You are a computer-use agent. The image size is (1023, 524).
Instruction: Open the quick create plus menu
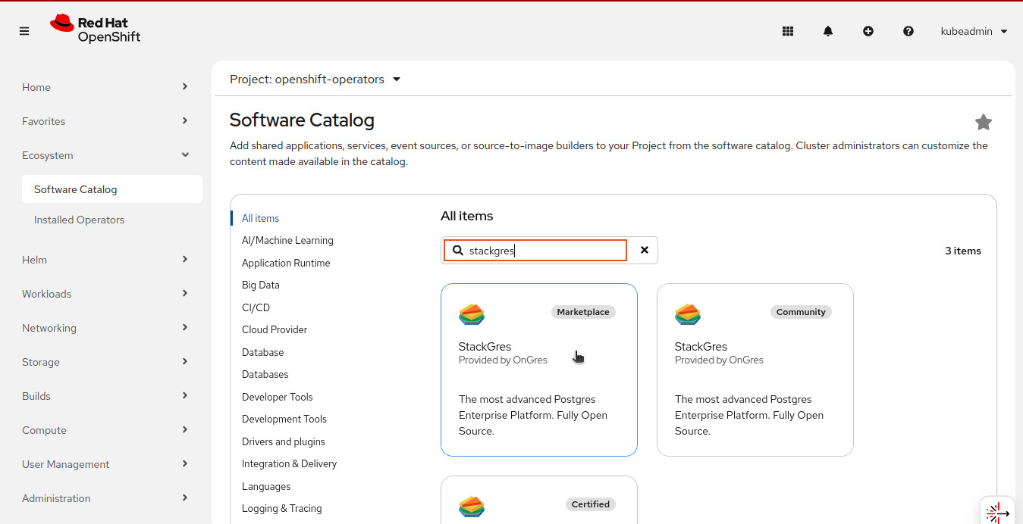coord(868,31)
